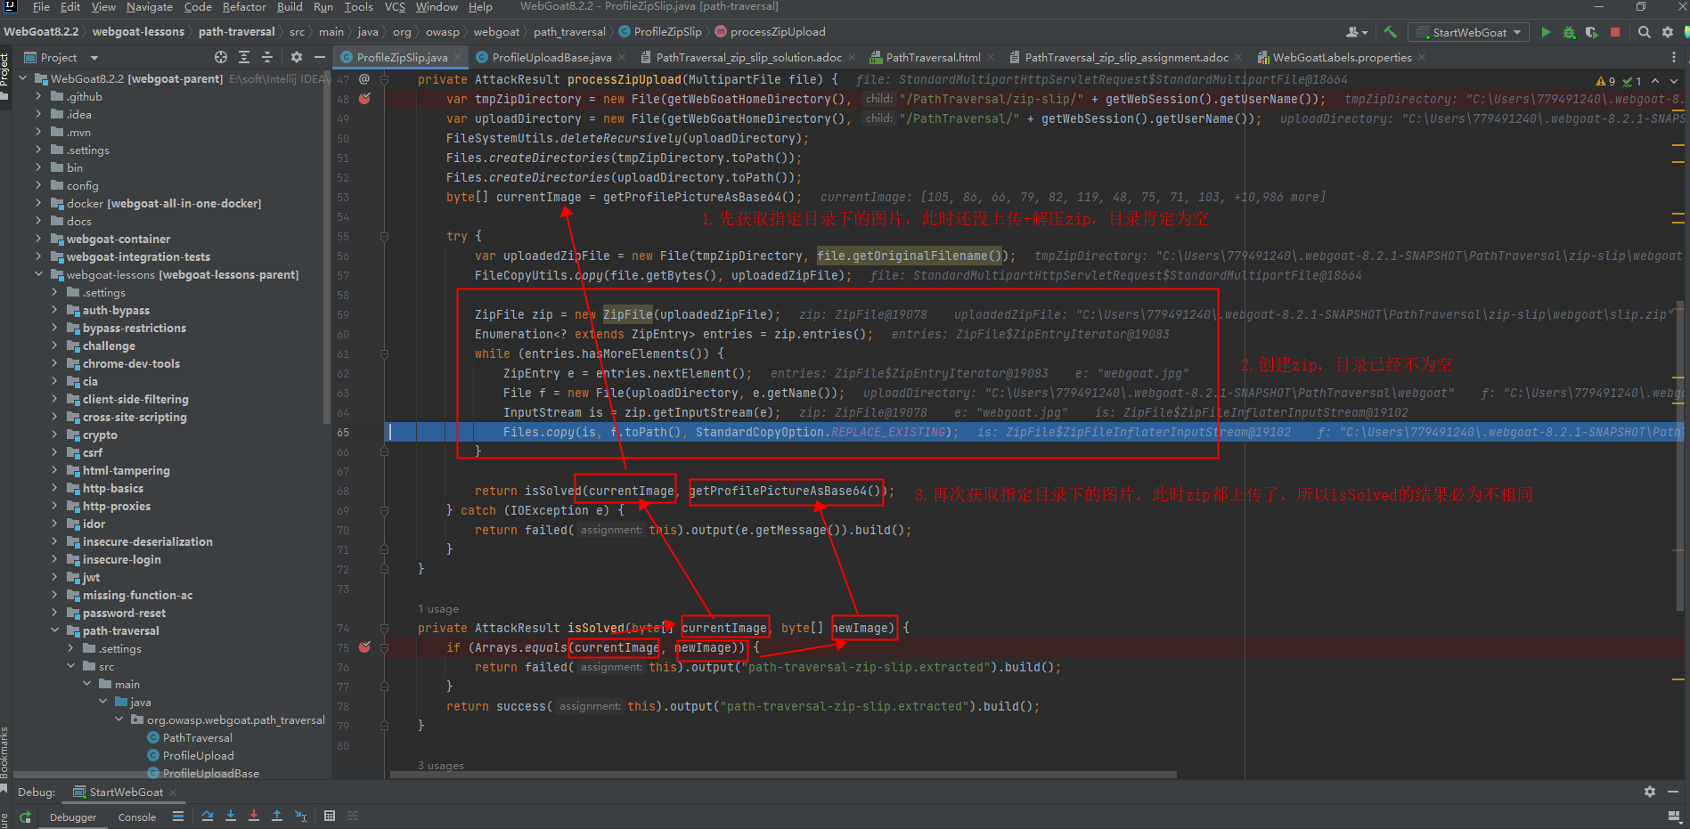The height and width of the screenshot is (829, 1690).
Task: Close StartWebGoat debug session tab
Action: [173, 792]
